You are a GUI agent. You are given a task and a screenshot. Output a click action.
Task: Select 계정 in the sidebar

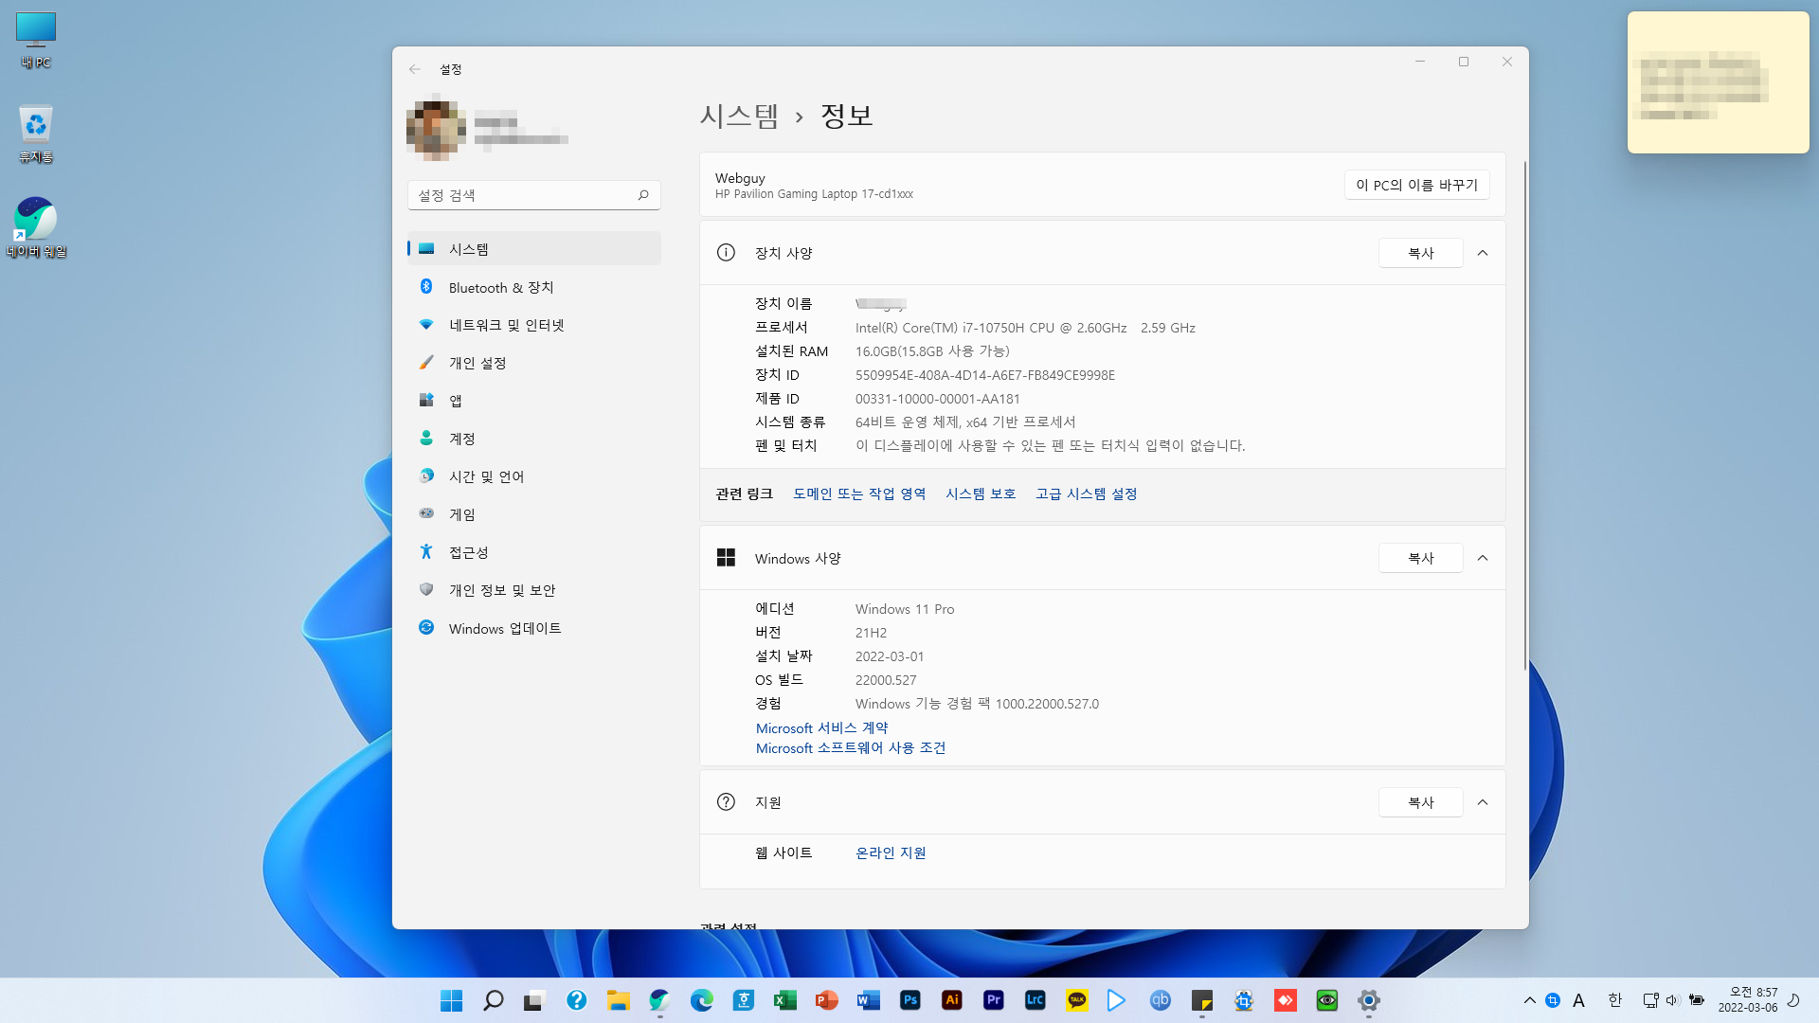[x=533, y=439]
